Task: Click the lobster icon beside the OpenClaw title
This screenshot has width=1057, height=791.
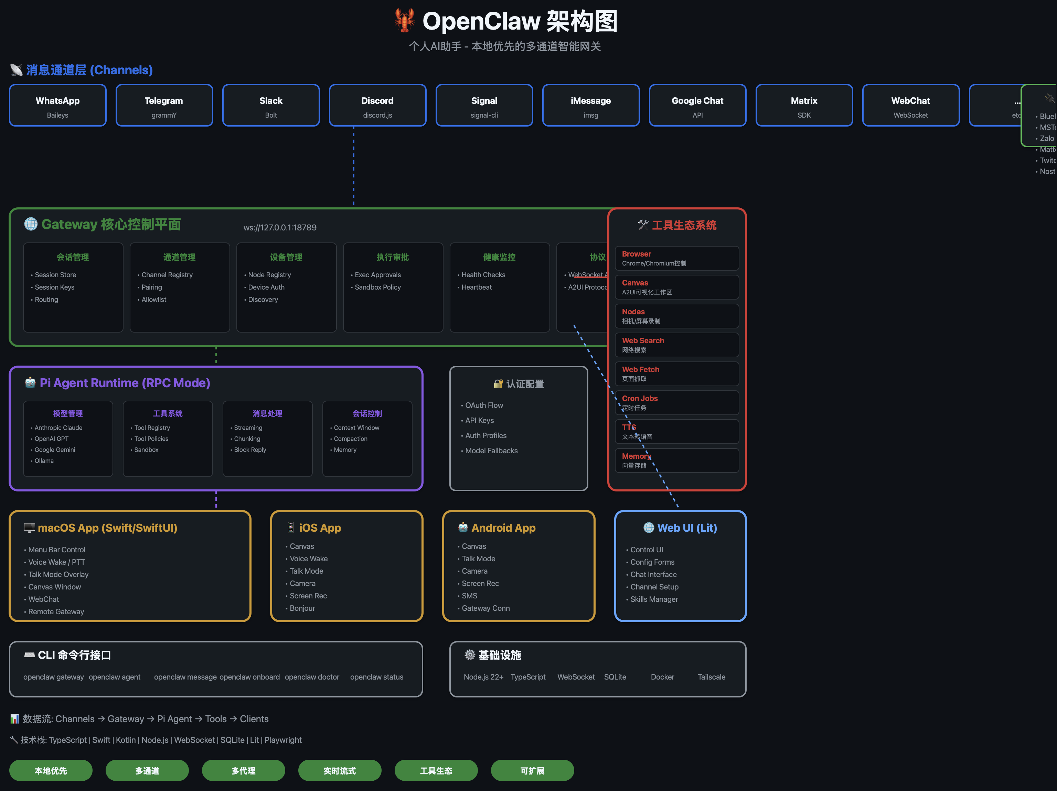Action: click(x=404, y=21)
